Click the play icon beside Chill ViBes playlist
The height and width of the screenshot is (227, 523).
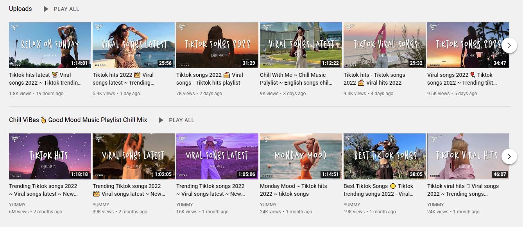[161, 120]
